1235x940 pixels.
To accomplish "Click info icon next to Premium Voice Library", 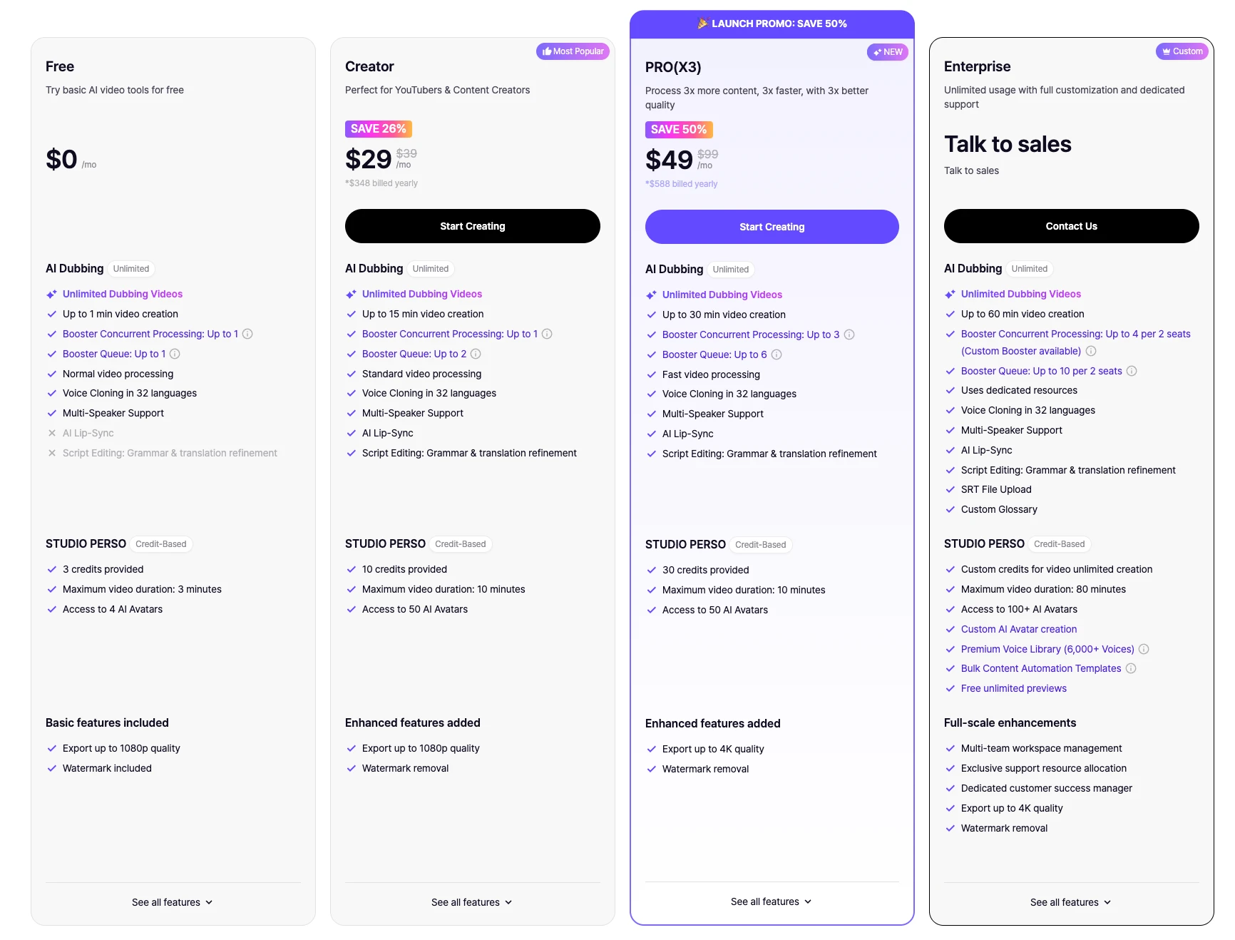I will coord(1144,649).
